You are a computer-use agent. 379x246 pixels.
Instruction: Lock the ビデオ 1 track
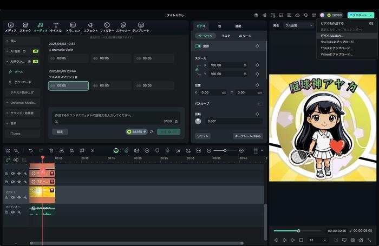[x=6, y=197]
